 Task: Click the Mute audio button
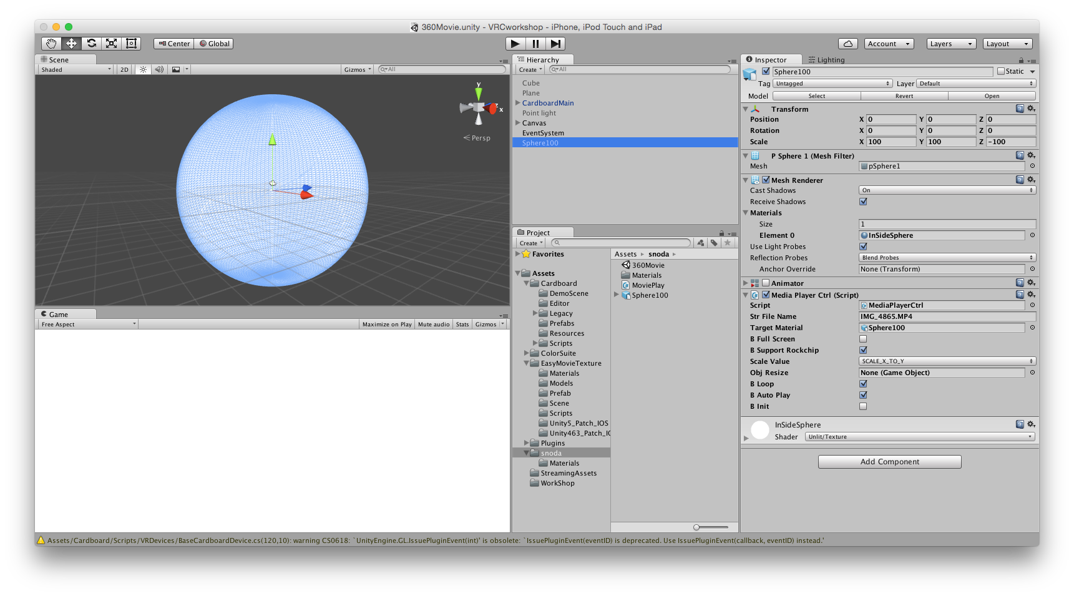(x=434, y=324)
